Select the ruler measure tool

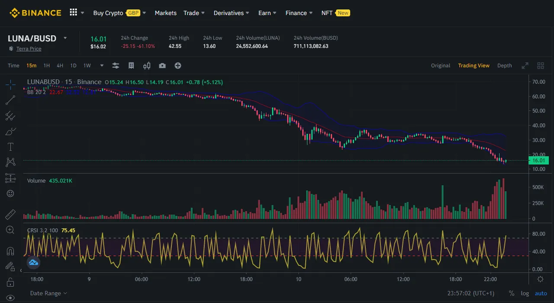click(10, 214)
